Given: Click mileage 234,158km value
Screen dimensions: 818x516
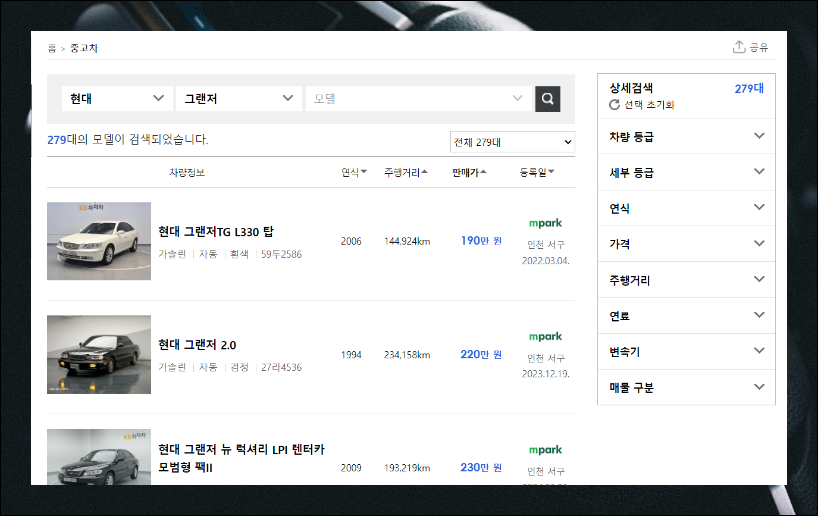Looking at the screenshot, I should 407,355.
